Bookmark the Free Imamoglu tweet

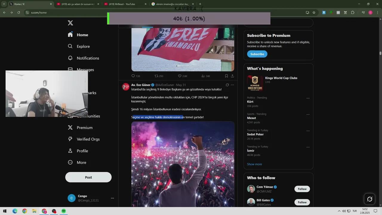coord(226,76)
